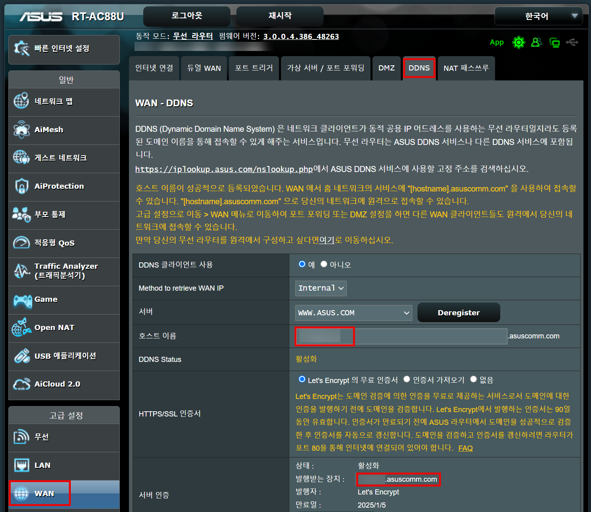Open the language dropdown
Screen dimensions: 591x512
pos(538,16)
